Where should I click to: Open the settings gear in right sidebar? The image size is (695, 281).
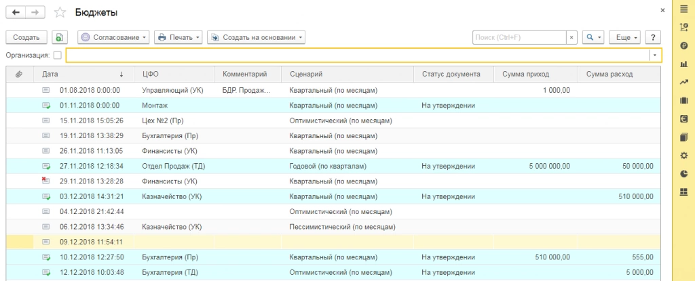pos(683,155)
